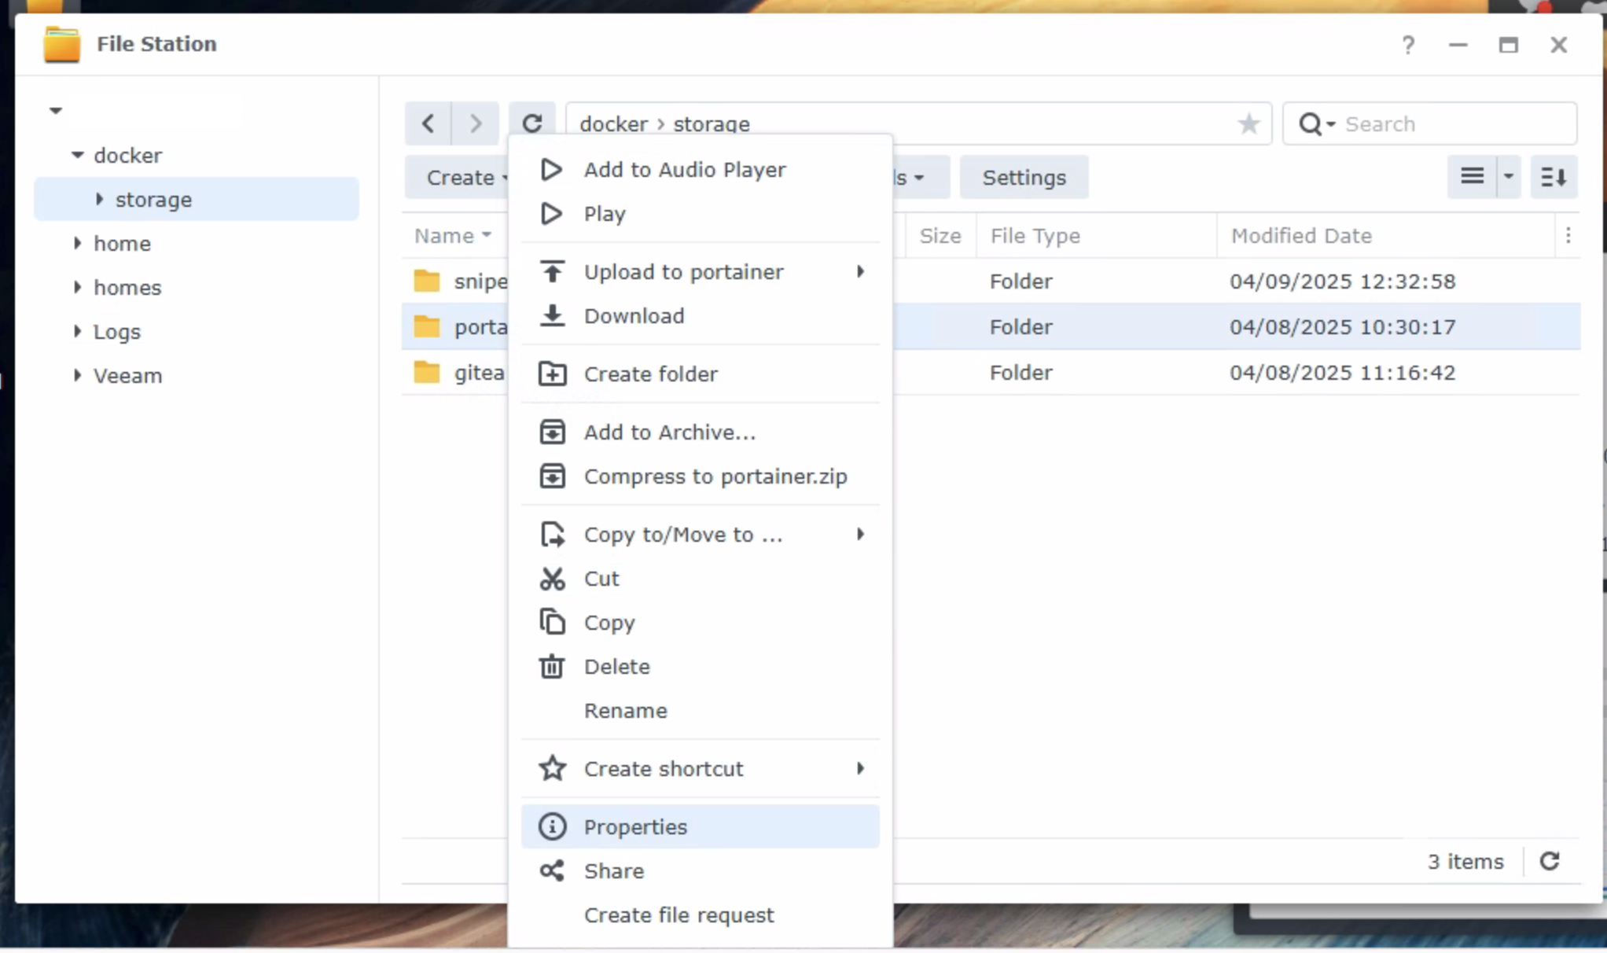This screenshot has height=953, width=1607.
Task: Select the homes folder in sidebar
Action: (x=127, y=288)
